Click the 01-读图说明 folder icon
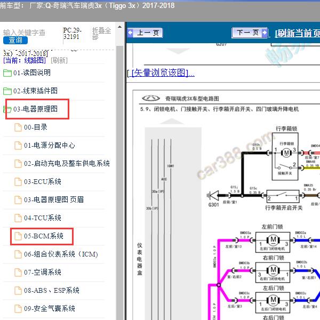 coord(7,73)
